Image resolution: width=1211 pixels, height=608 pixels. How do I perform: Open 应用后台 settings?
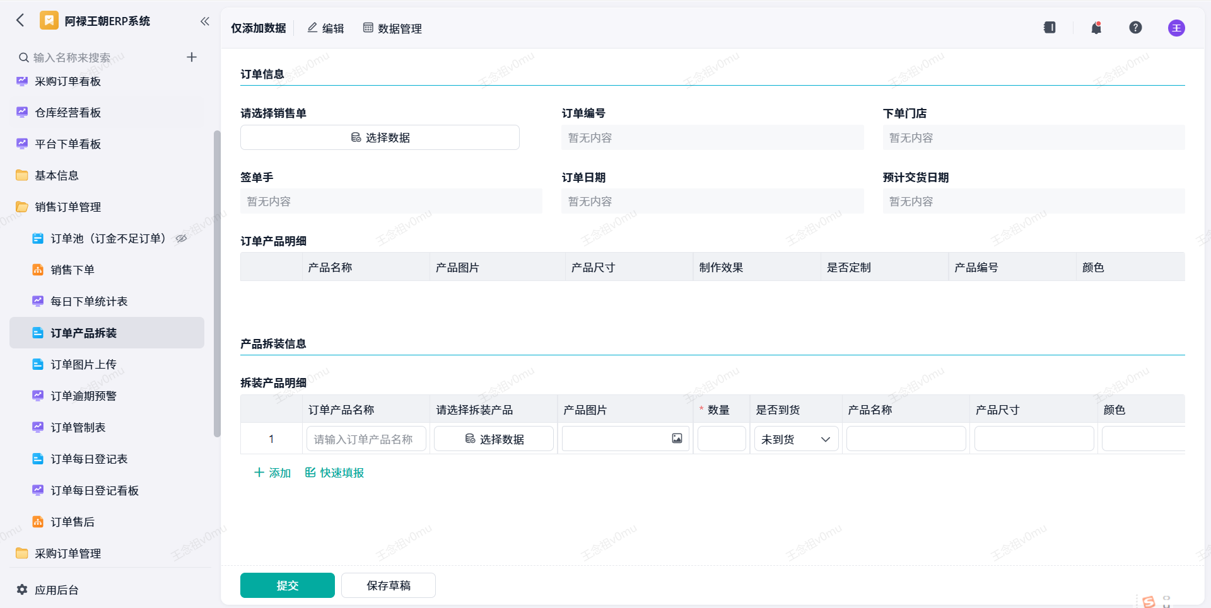[57, 590]
